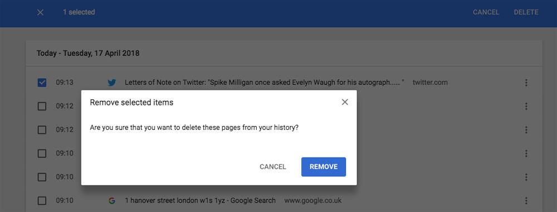This screenshot has height=212, width=557.
Task: Open the three-dot menu for the twitter.com entry
Action: (526, 83)
